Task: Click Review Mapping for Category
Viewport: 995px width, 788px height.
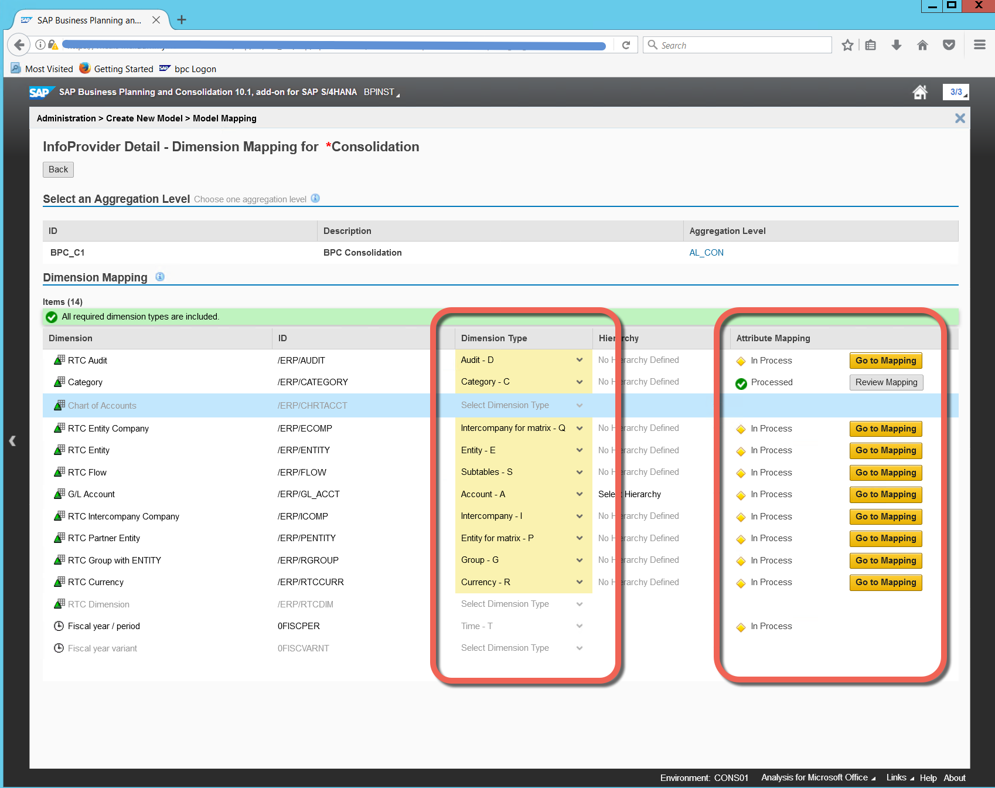Action: [x=886, y=382]
